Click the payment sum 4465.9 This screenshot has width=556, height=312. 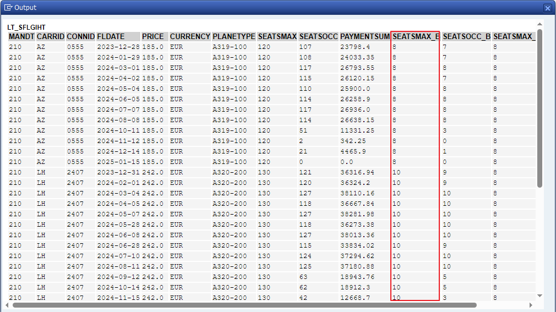pos(353,151)
